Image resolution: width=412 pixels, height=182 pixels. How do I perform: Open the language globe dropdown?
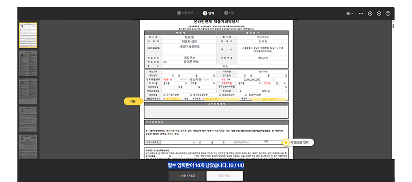tap(350, 14)
